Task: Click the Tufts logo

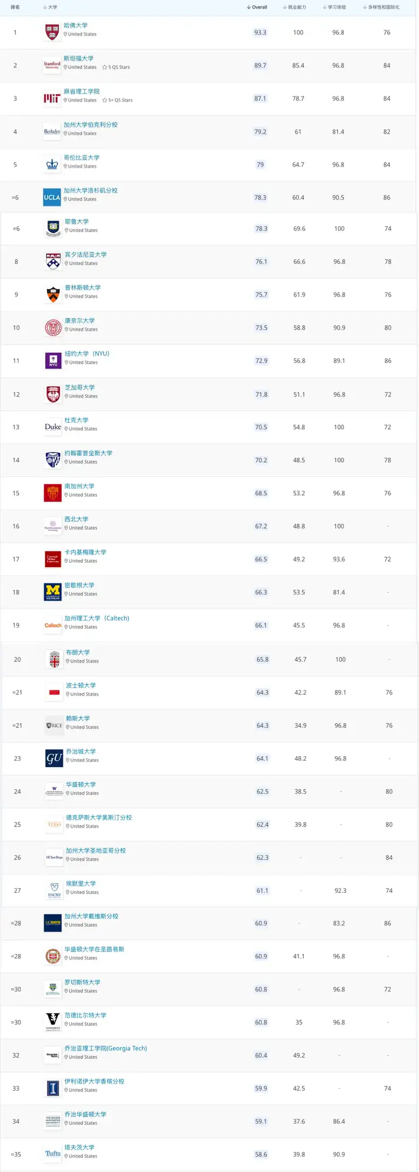Action: [x=53, y=1154]
